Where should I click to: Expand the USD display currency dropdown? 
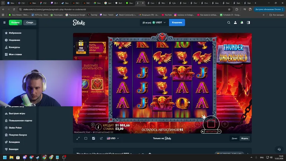[113, 139]
